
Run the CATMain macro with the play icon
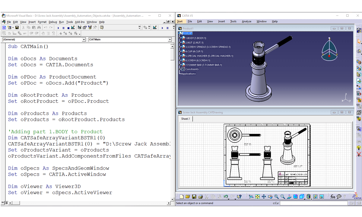(58, 27)
